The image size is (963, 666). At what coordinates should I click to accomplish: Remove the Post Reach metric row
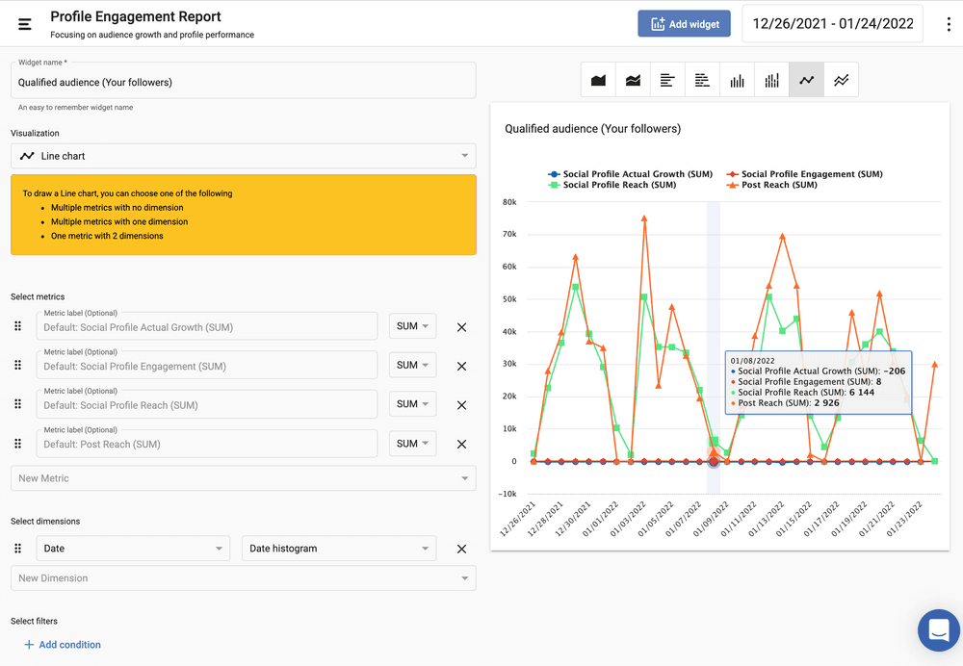pyautogui.click(x=461, y=445)
